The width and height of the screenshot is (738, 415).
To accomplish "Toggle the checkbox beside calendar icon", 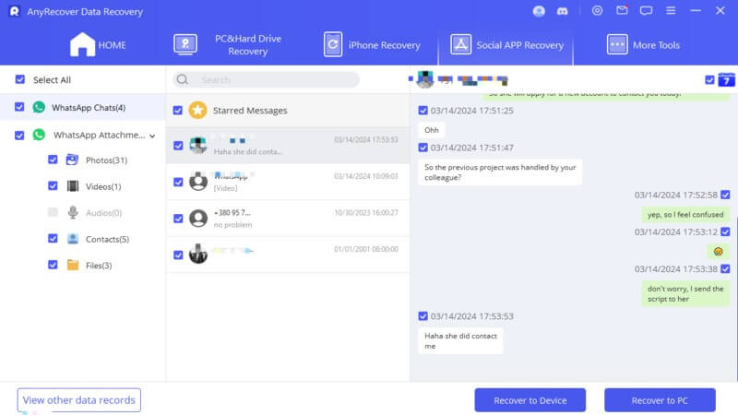I will pyautogui.click(x=709, y=80).
